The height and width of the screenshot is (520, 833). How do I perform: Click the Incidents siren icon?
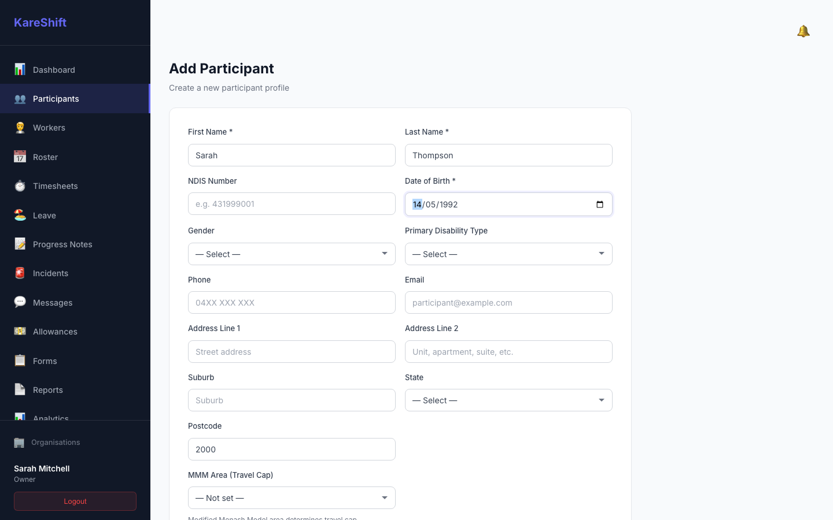click(x=20, y=273)
